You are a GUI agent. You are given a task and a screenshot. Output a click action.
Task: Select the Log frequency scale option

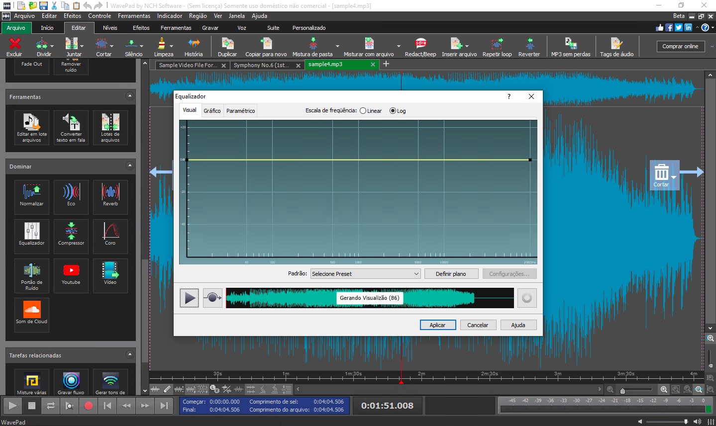tap(393, 110)
